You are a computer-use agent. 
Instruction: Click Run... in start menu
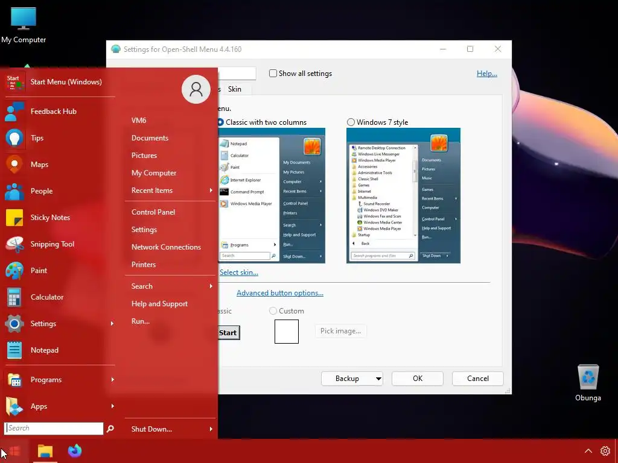coord(141,321)
